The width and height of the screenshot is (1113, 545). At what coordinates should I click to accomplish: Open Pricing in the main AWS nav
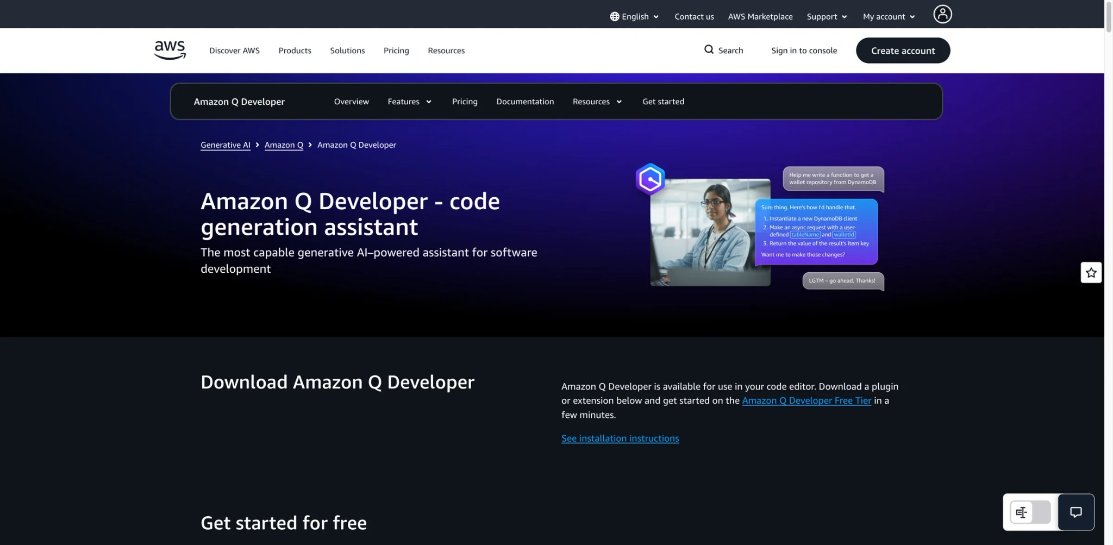(x=396, y=51)
